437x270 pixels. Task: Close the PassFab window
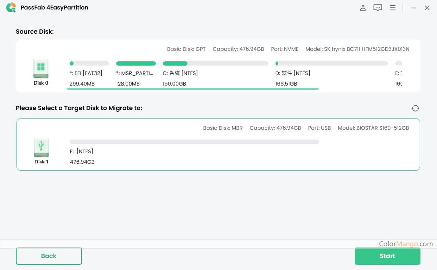pyautogui.click(x=427, y=8)
